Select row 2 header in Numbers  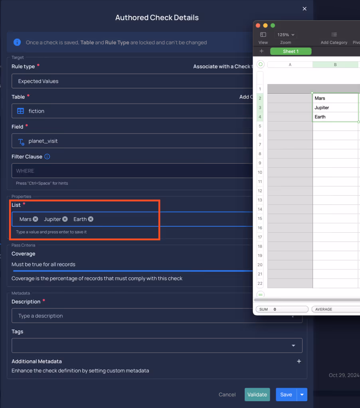[260, 98]
